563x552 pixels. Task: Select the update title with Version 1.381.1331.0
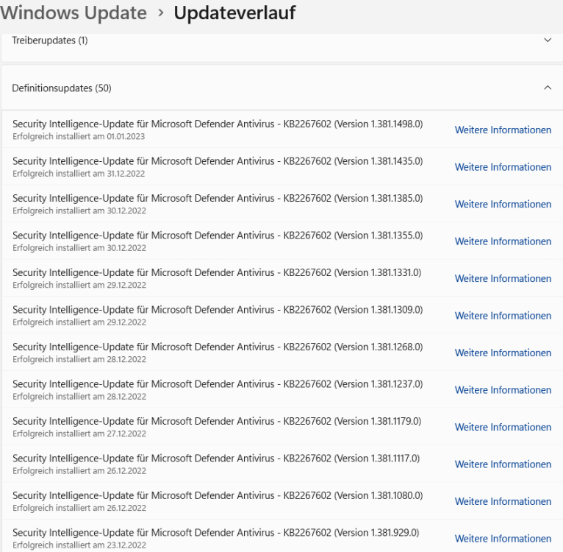pyautogui.click(x=217, y=272)
